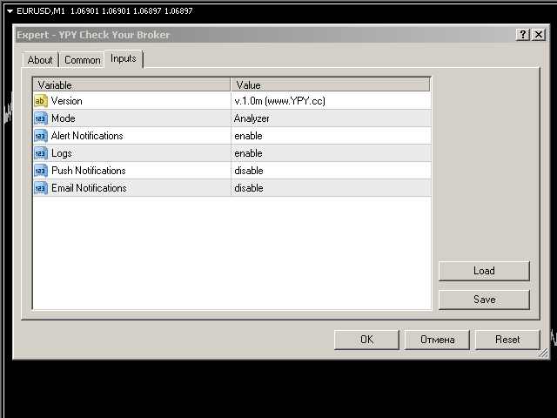
Task: Click the string type icon beside Version
Action: click(x=40, y=101)
